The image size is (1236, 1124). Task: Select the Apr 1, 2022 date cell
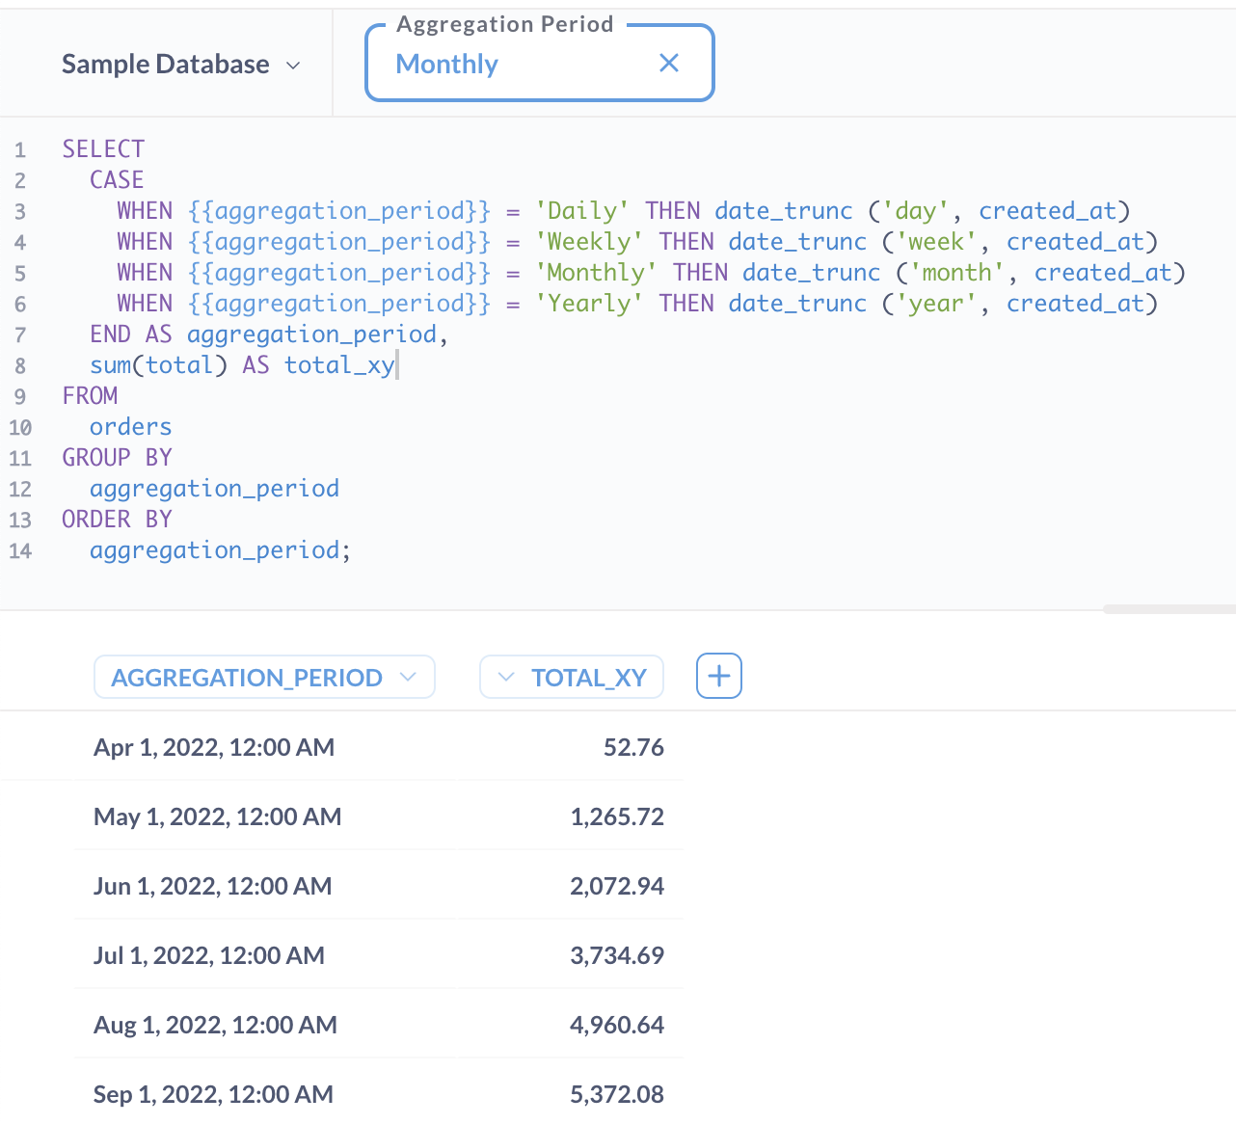click(214, 747)
